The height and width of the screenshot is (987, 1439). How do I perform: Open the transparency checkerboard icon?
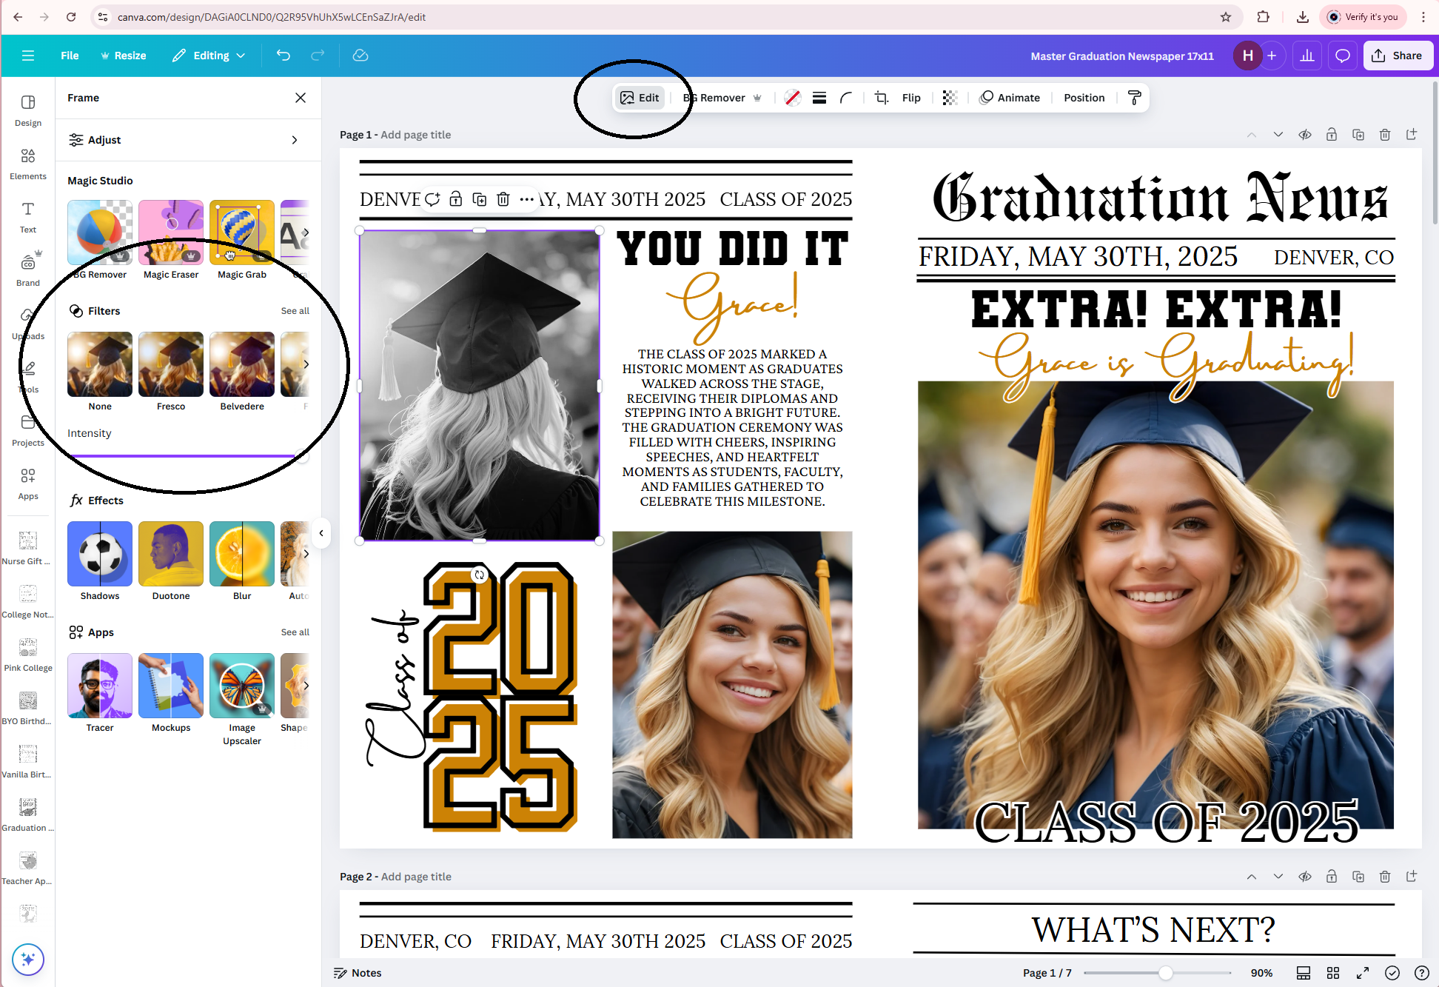[x=950, y=98]
